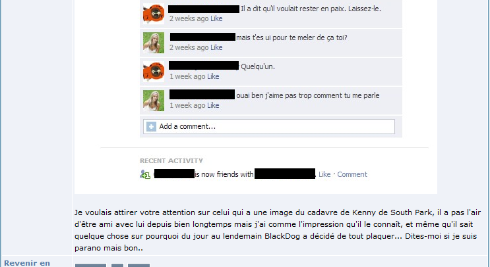Like the 'Il a dit qu'il voulait rester' comment
The image size is (490, 267).
click(x=216, y=18)
